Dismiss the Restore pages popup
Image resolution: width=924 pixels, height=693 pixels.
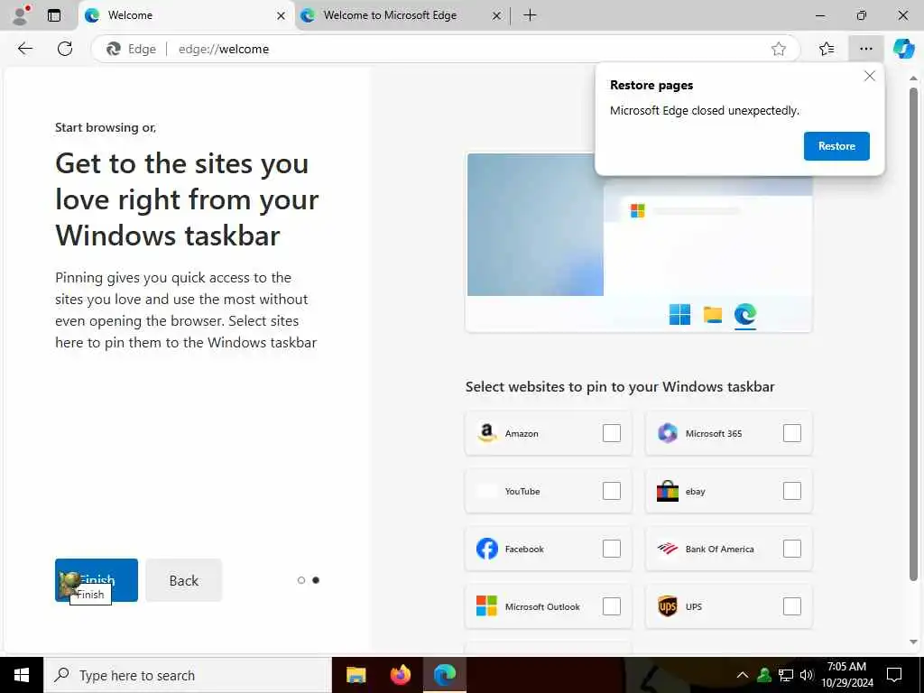click(869, 76)
